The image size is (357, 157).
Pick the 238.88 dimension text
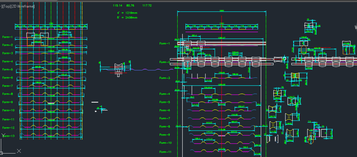pyautogui.click(x=222, y=73)
